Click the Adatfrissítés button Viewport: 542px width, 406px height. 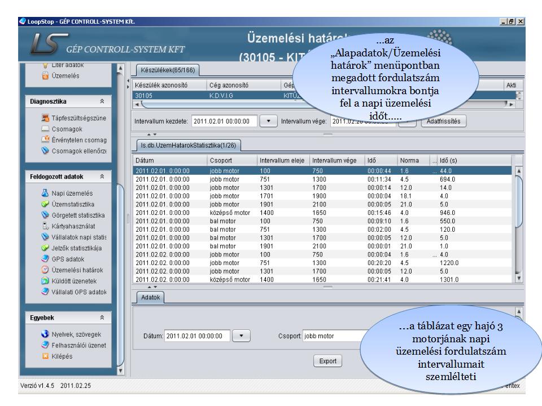pyautogui.click(x=443, y=121)
